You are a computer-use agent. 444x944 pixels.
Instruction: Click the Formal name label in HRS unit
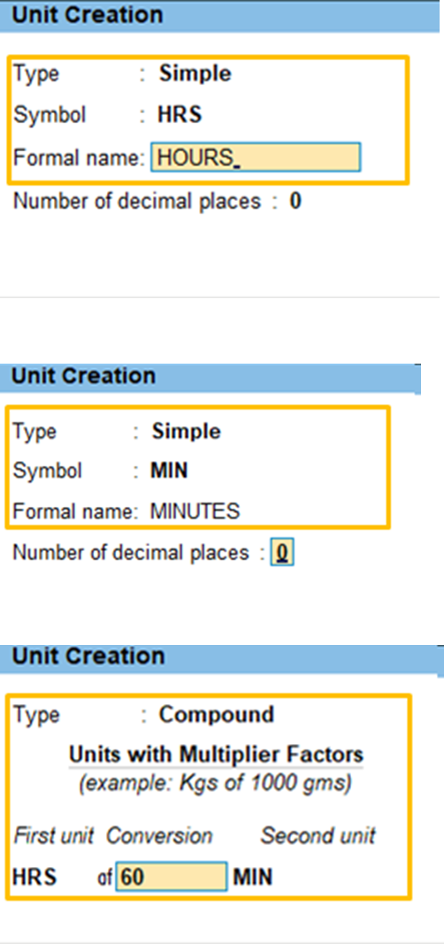[79, 158]
